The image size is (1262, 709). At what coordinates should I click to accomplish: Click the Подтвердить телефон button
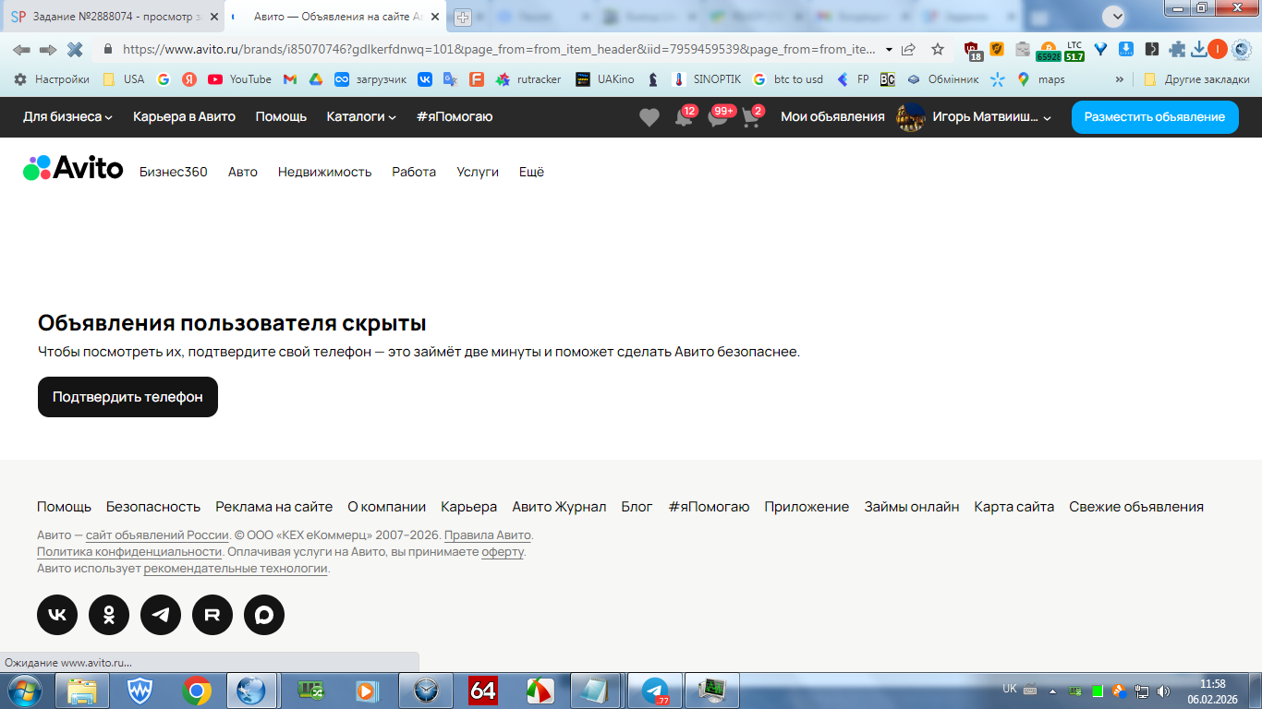pyautogui.click(x=127, y=397)
